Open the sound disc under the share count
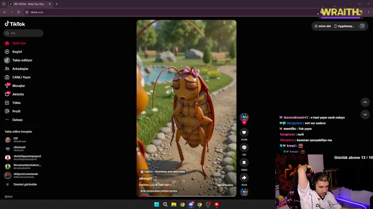373x209 pixels. point(244,192)
